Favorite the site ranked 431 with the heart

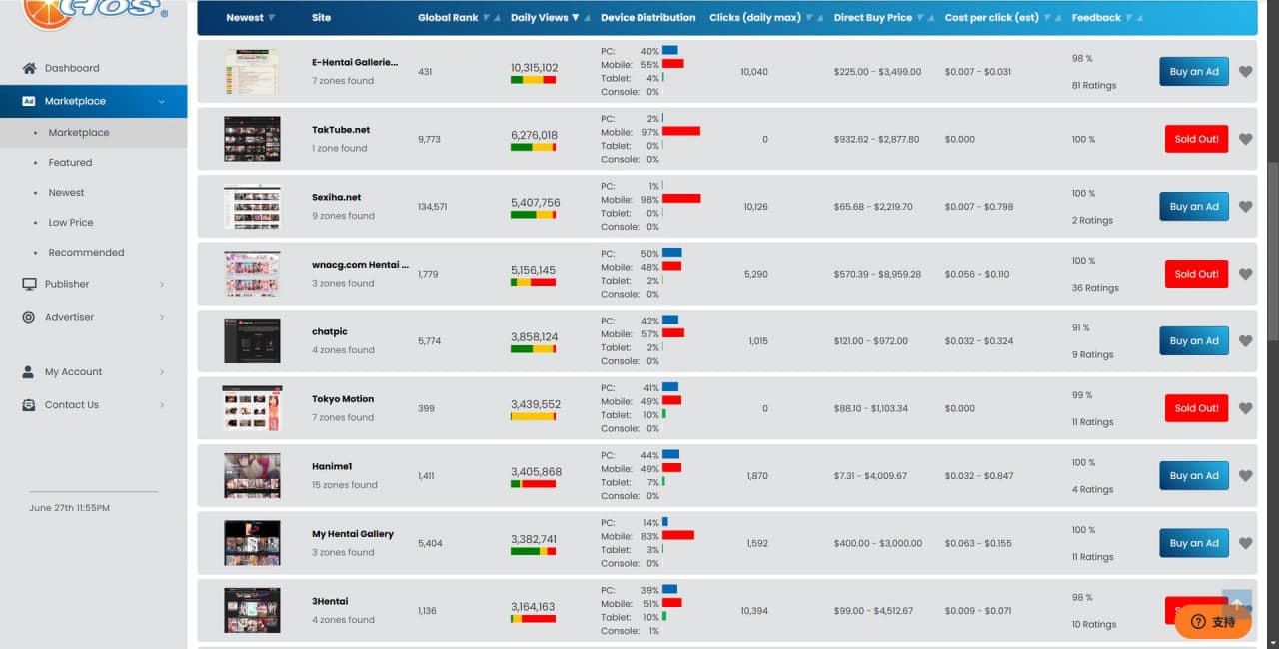[x=1245, y=72]
